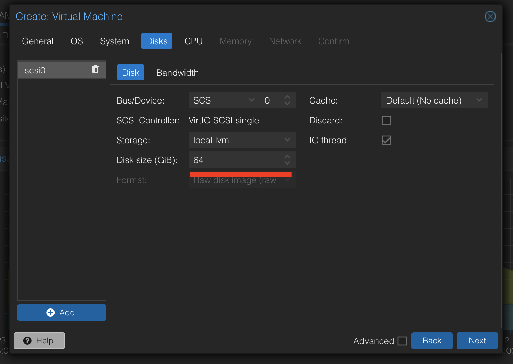The width and height of the screenshot is (513, 364).
Task: Toggle the IO thread checkbox
Action: click(386, 140)
